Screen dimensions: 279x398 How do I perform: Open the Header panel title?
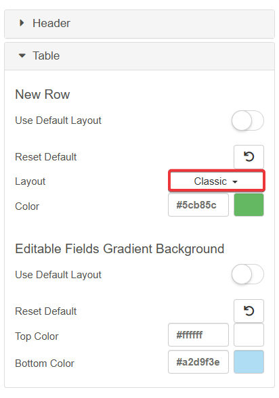(x=51, y=23)
